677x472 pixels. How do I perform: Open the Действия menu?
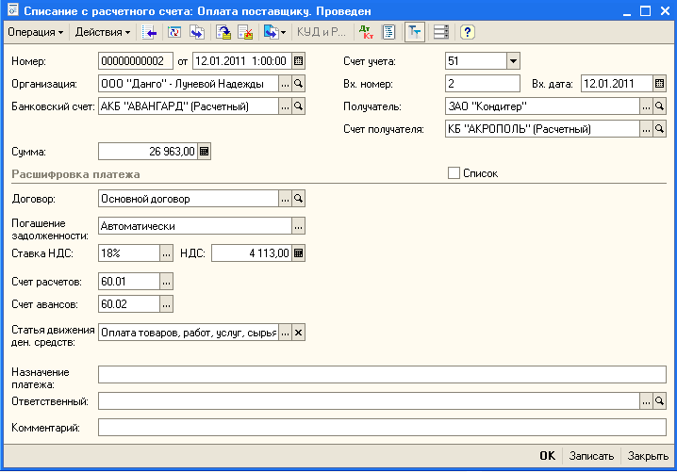(x=102, y=32)
